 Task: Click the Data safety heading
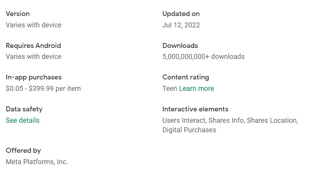click(x=24, y=109)
